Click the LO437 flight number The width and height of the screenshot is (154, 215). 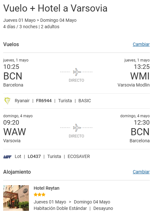click(34, 156)
